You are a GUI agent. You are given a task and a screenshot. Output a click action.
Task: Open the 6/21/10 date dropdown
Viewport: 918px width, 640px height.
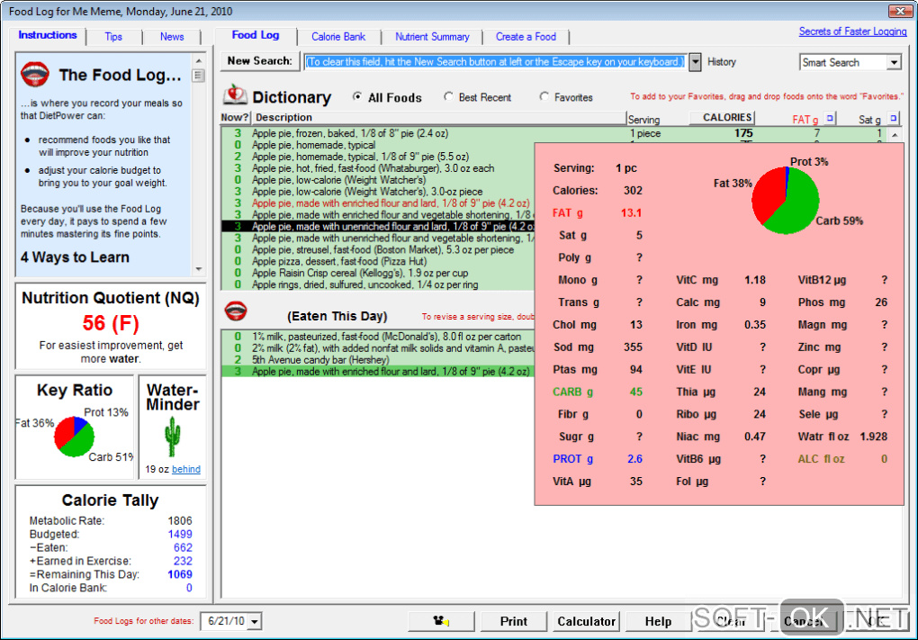point(255,621)
